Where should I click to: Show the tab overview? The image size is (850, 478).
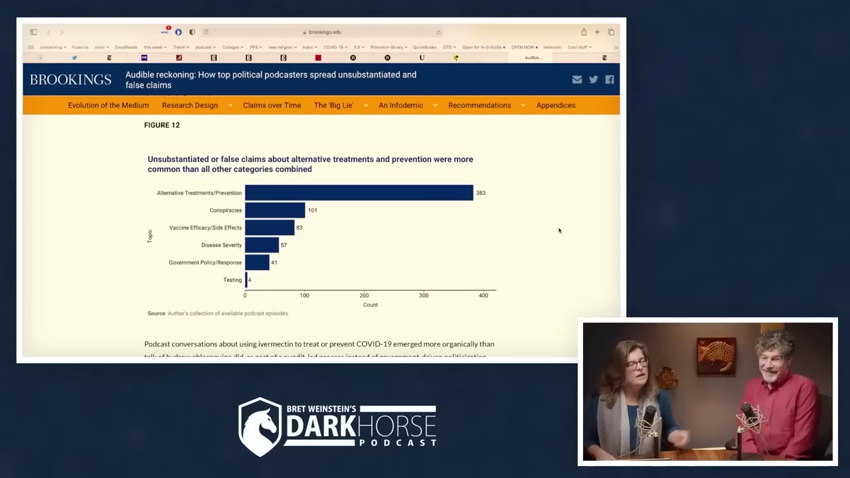point(611,32)
